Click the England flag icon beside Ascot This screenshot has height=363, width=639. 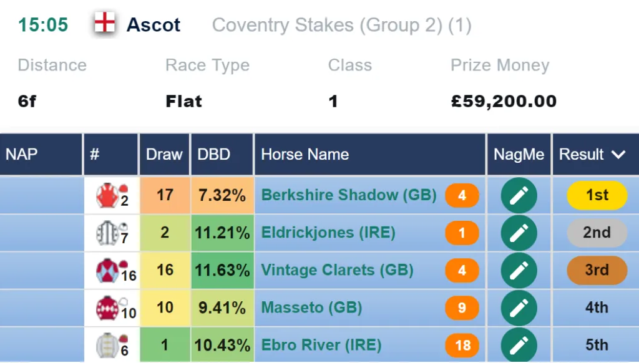pyautogui.click(x=105, y=22)
